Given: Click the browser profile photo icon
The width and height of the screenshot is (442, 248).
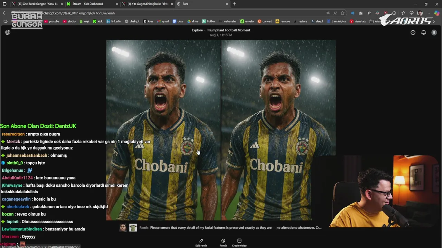Looking at the screenshot, I should [x=420, y=13].
